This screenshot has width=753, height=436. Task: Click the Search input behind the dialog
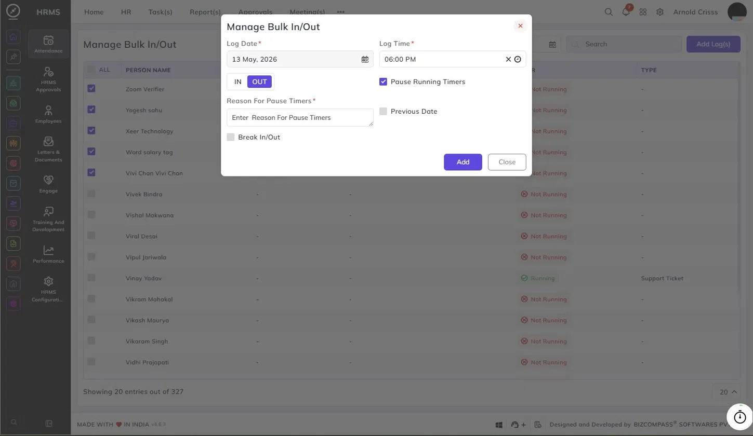(x=624, y=44)
